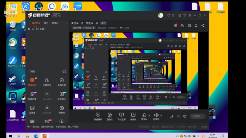This screenshot has width=246, height=138.
Task: Open the 弹幕秀 danmaku show tool
Action: 62,109
